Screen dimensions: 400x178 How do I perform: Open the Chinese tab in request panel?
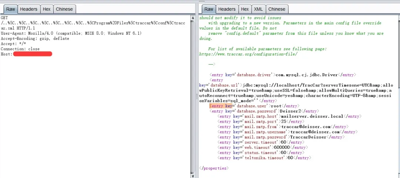(64, 9)
